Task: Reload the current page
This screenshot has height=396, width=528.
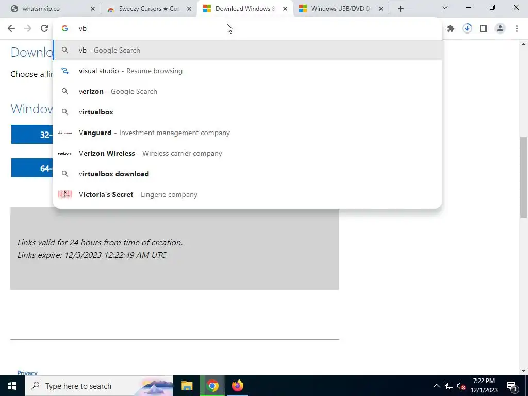Action: [44, 28]
